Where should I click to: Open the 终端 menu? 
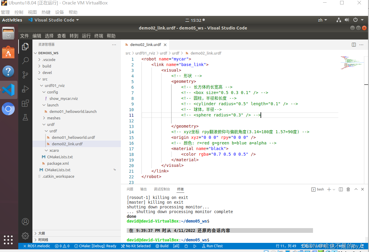point(99,36)
